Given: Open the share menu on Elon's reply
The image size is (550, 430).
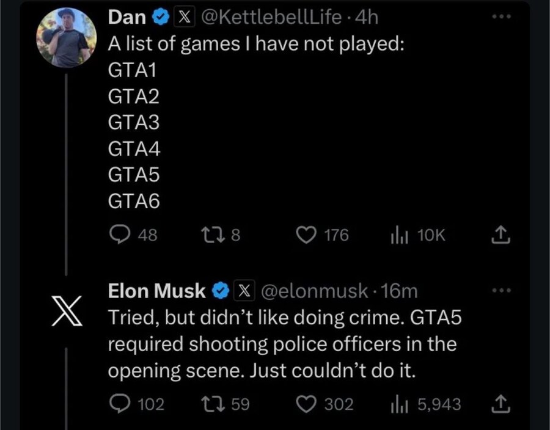Looking at the screenshot, I should 501,404.
